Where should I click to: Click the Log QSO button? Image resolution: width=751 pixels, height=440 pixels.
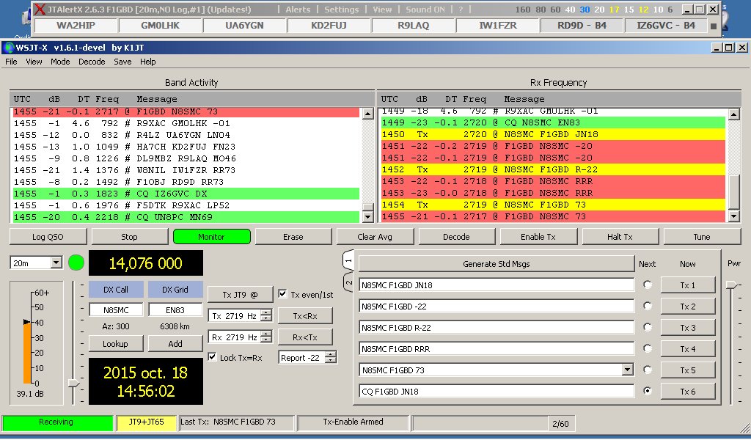[48, 237]
